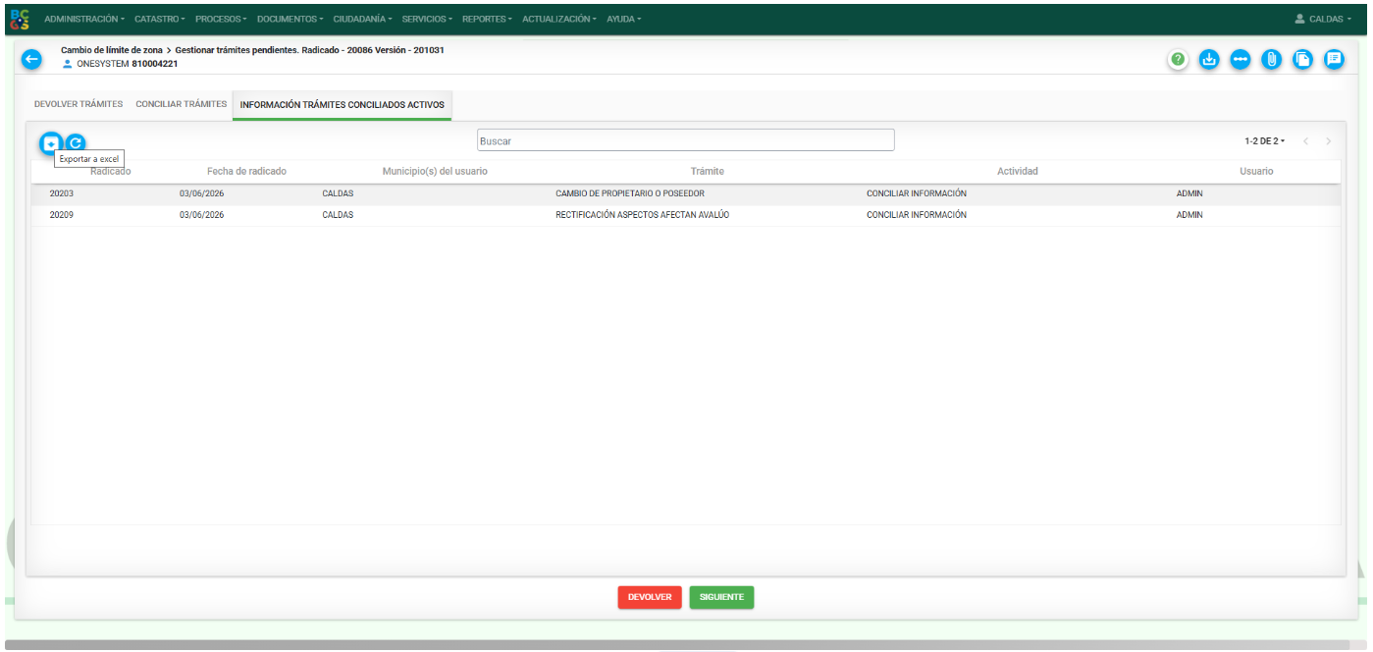Sort by Actividad column header
Image resolution: width=1373 pixels, height=652 pixels.
coord(1018,171)
